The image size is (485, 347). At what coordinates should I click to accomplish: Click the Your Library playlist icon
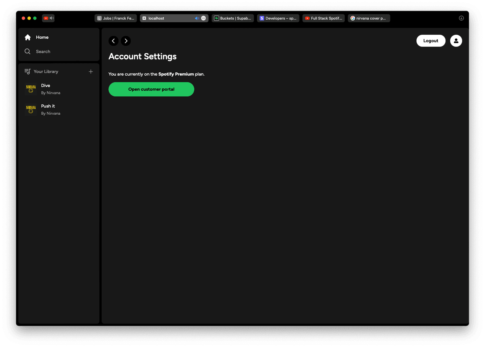coord(27,72)
